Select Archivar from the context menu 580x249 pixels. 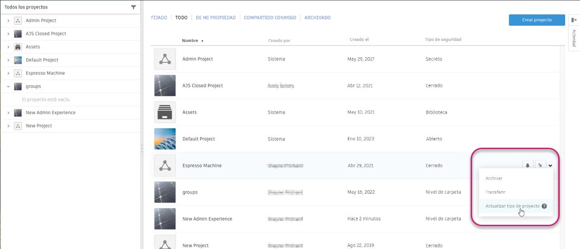[494, 178]
